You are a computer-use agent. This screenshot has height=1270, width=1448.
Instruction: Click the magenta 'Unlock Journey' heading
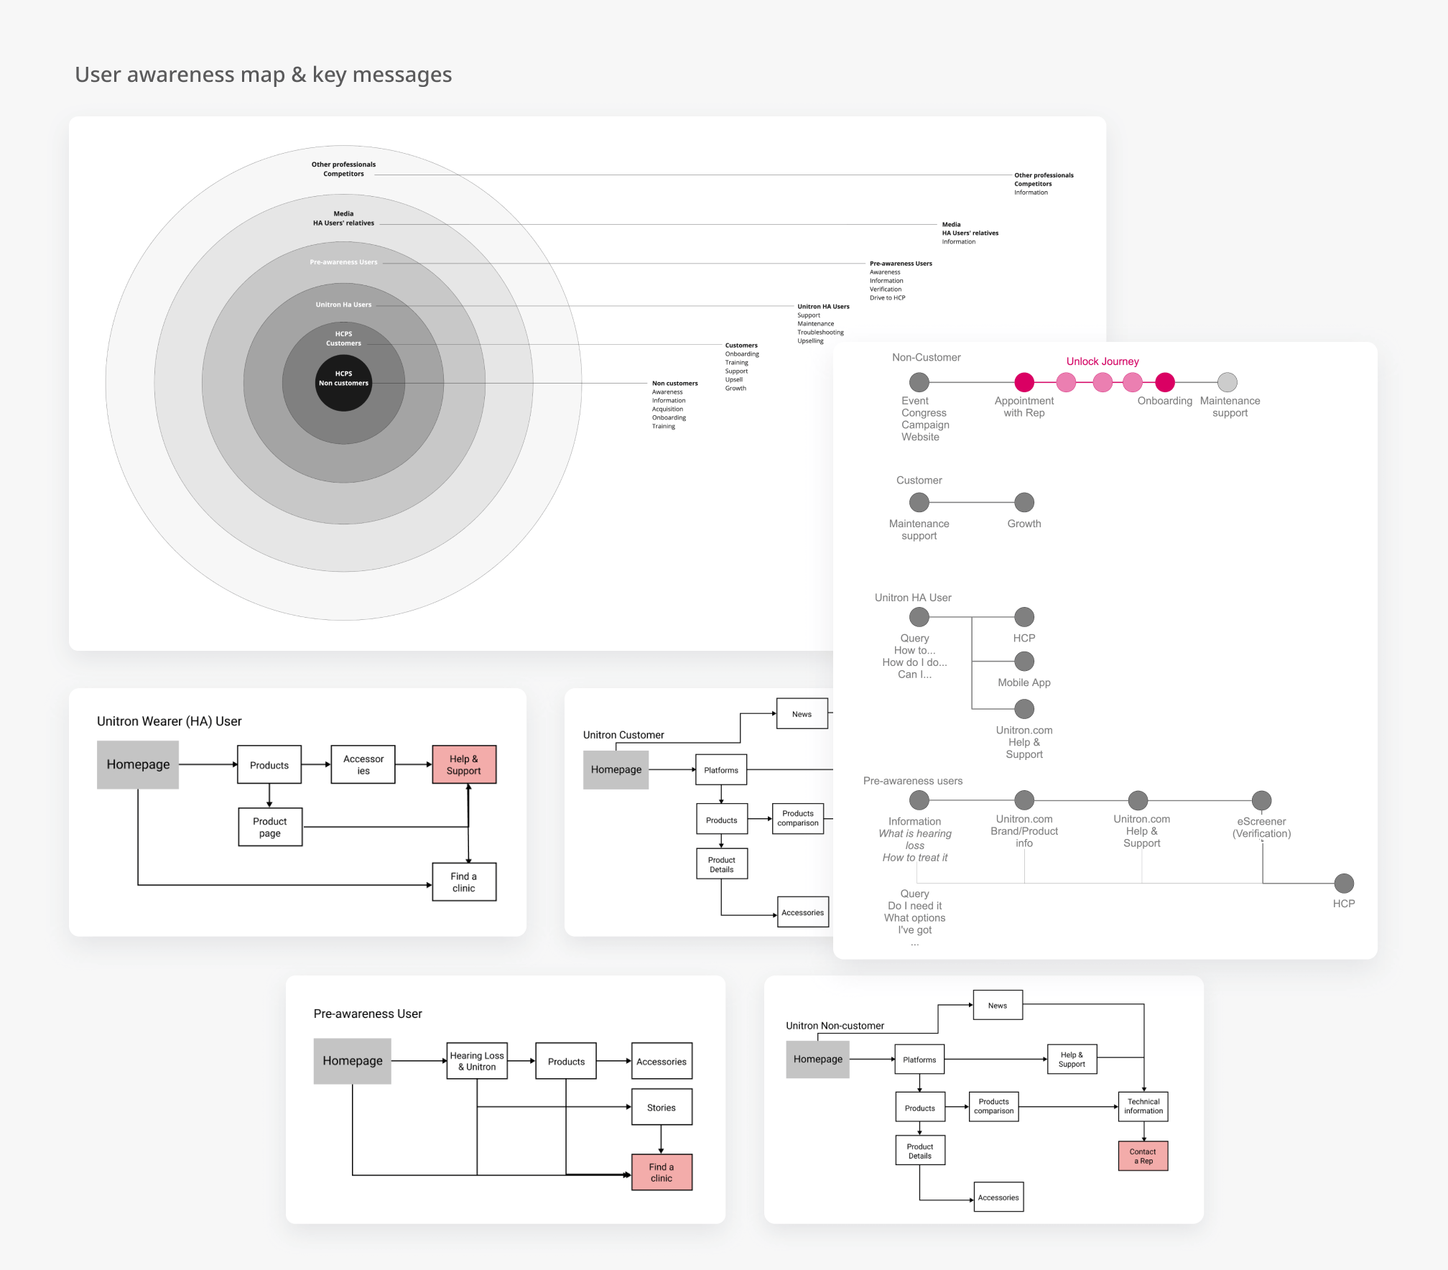[1103, 361]
